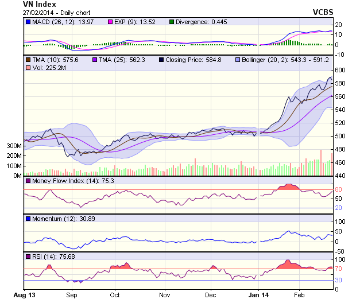Click the 600 price axis label

click(340, 70)
